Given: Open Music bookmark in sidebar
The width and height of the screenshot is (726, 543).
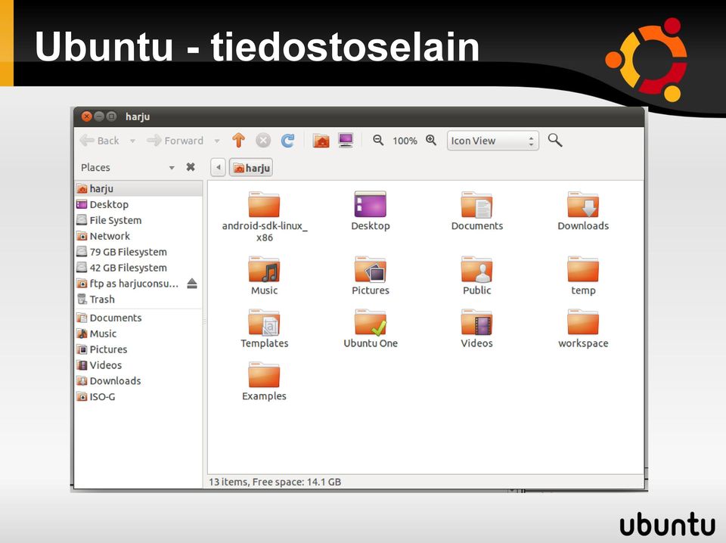Looking at the screenshot, I should tap(138, 334).
